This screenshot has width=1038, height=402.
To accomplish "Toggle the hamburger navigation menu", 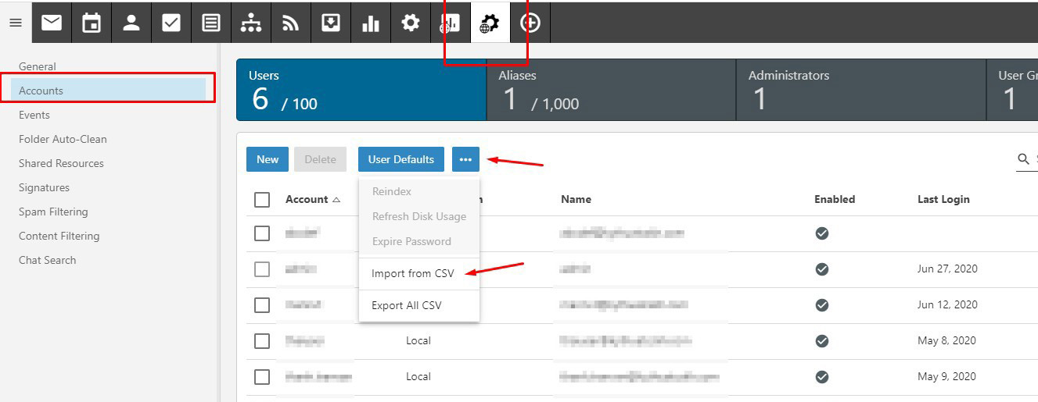I will pyautogui.click(x=16, y=23).
